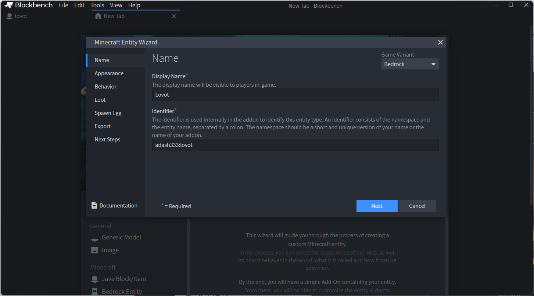Select the Image format icon

click(x=94, y=250)
